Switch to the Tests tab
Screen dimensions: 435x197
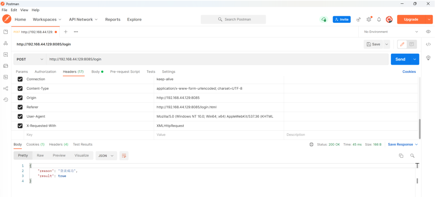click(151, 72)
